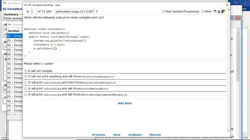Click the question pane scroll-up arrow
This screenshot has width=250, height=140.
[x=229, y=10]
